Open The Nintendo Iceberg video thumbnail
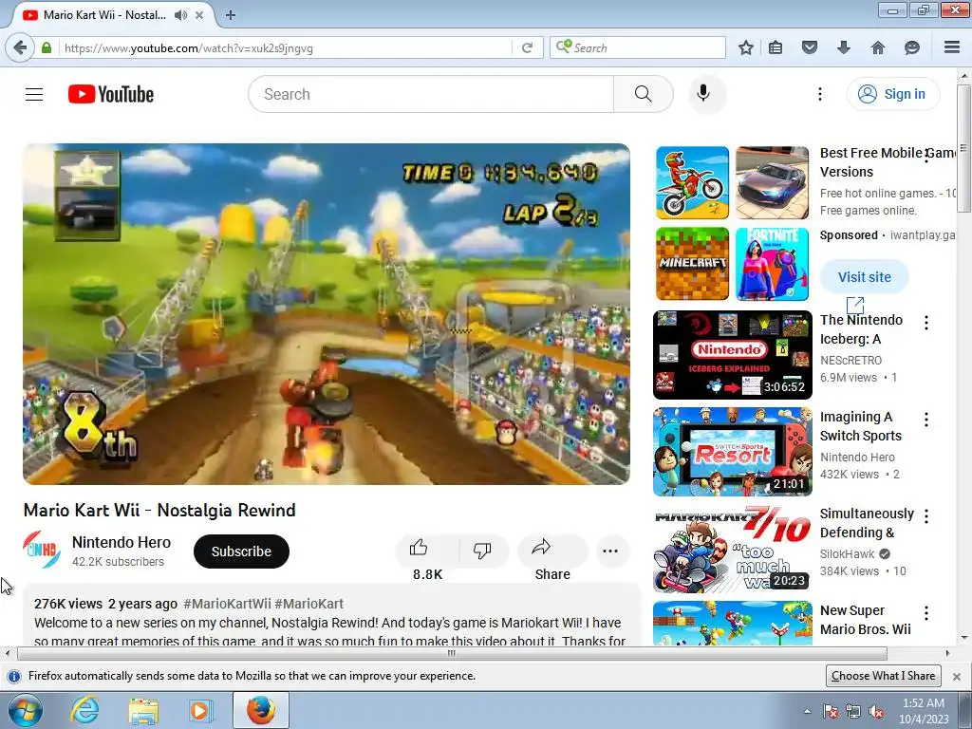972x729 pixels. [x=733, y=355]
